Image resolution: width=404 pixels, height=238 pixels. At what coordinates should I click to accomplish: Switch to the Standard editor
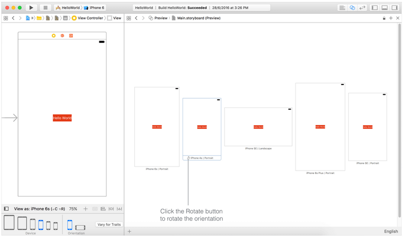pyautogui.click(x=342, y=8)
